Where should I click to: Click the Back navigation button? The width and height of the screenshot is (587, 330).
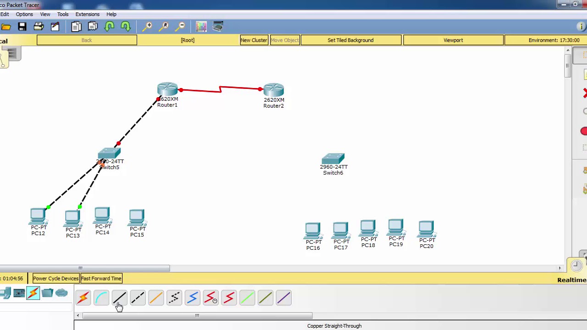click(x=87, y=40)
